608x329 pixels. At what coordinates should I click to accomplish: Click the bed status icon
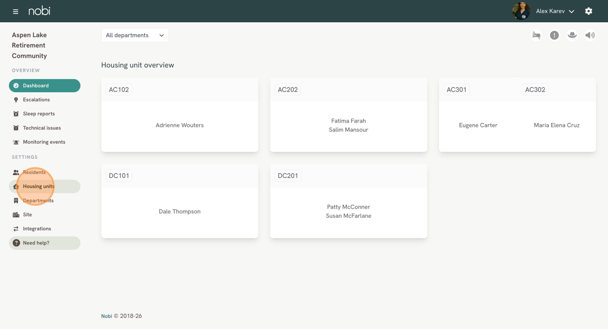coord(536,35)
